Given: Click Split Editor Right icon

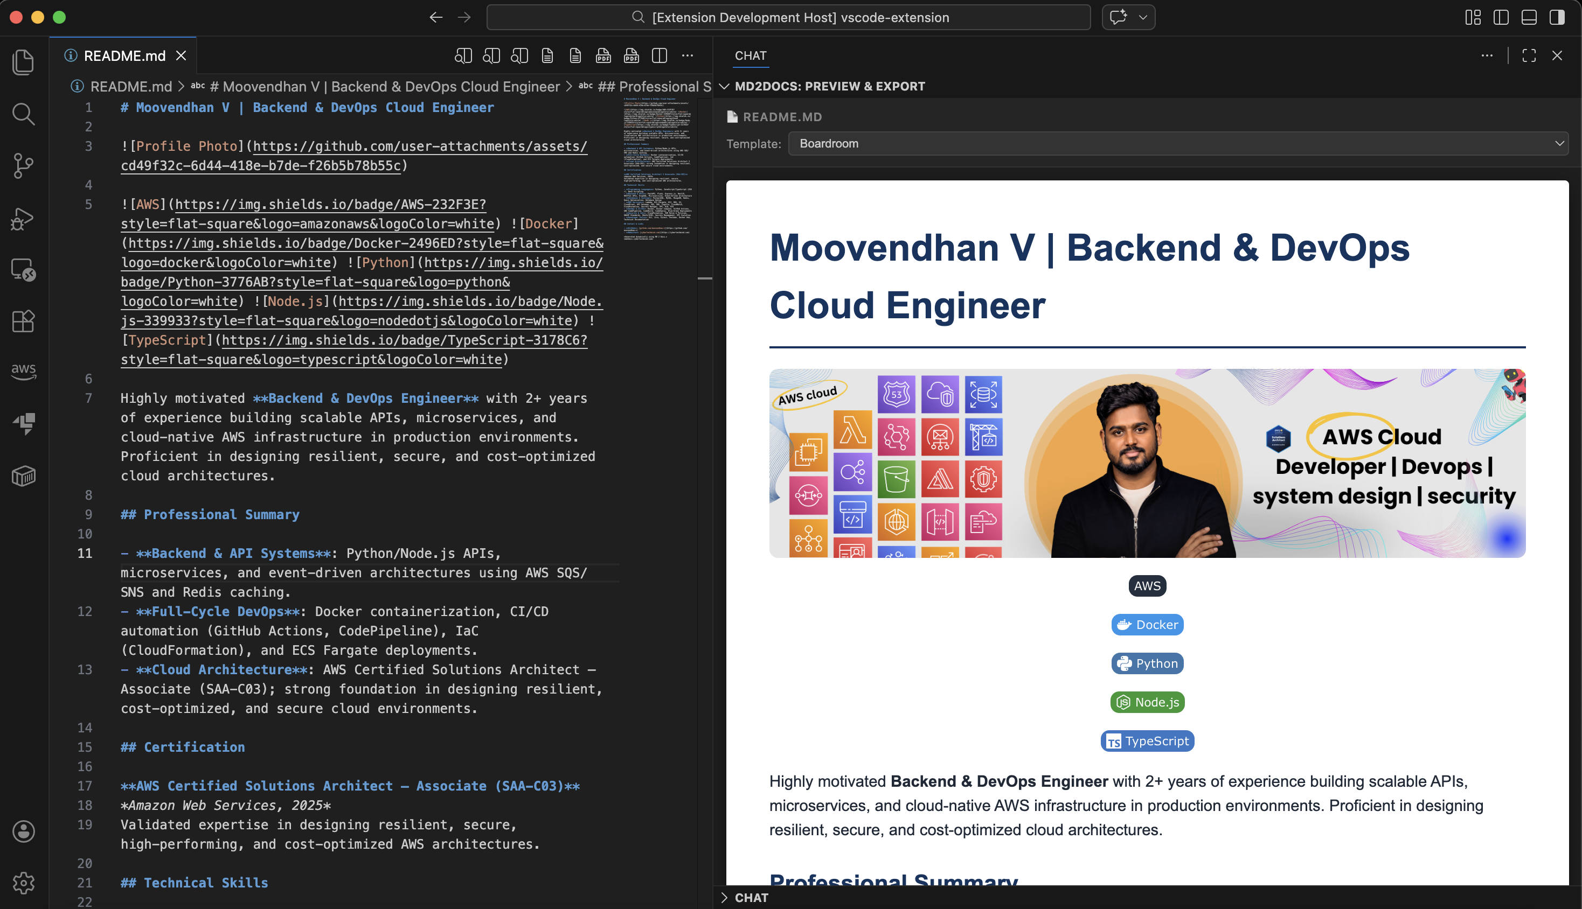Looking at the screenshot, I should click(660, 55).
